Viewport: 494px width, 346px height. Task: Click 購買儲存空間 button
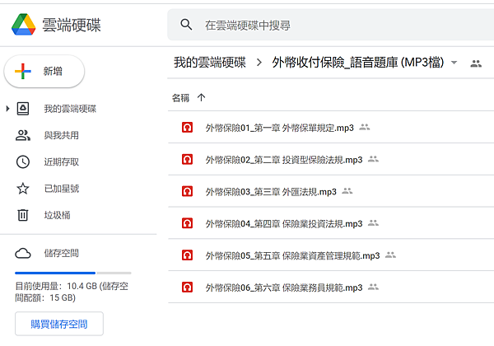coord(59,324)
